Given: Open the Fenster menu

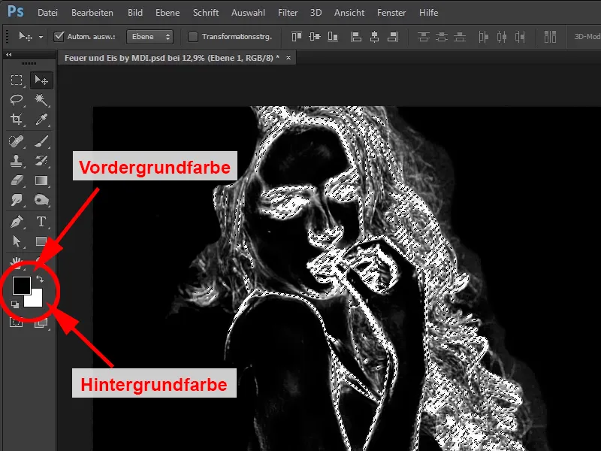Looking at the screenshot, I should pos(391,13).
